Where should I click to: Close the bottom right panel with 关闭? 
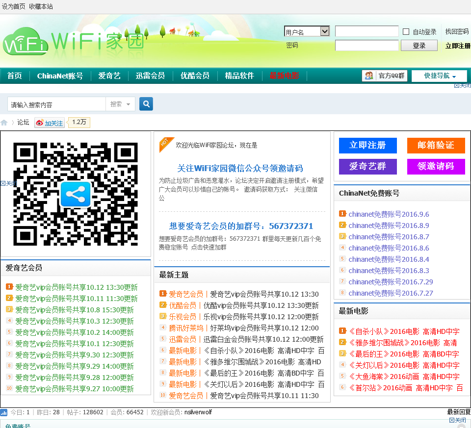(457, 420)
